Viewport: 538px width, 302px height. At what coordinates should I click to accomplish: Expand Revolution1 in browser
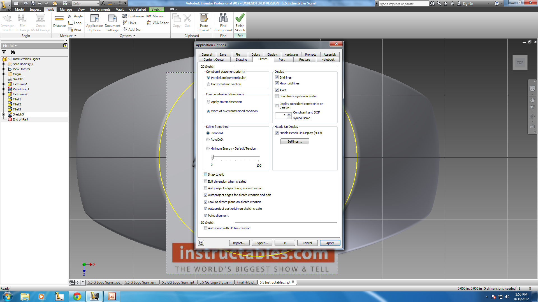click(4, 89)
